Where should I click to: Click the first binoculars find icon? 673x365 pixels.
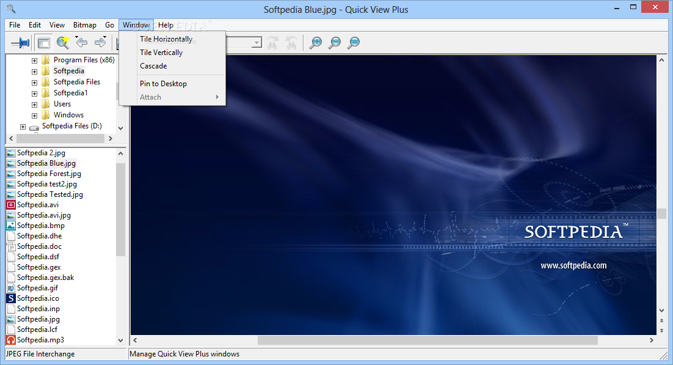[272, 43]
